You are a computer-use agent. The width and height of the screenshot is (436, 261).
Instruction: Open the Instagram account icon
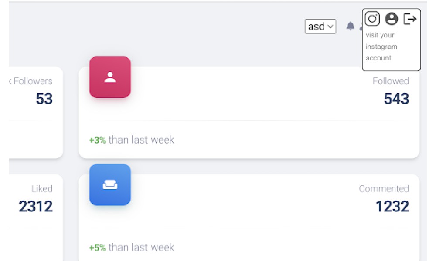372,19
